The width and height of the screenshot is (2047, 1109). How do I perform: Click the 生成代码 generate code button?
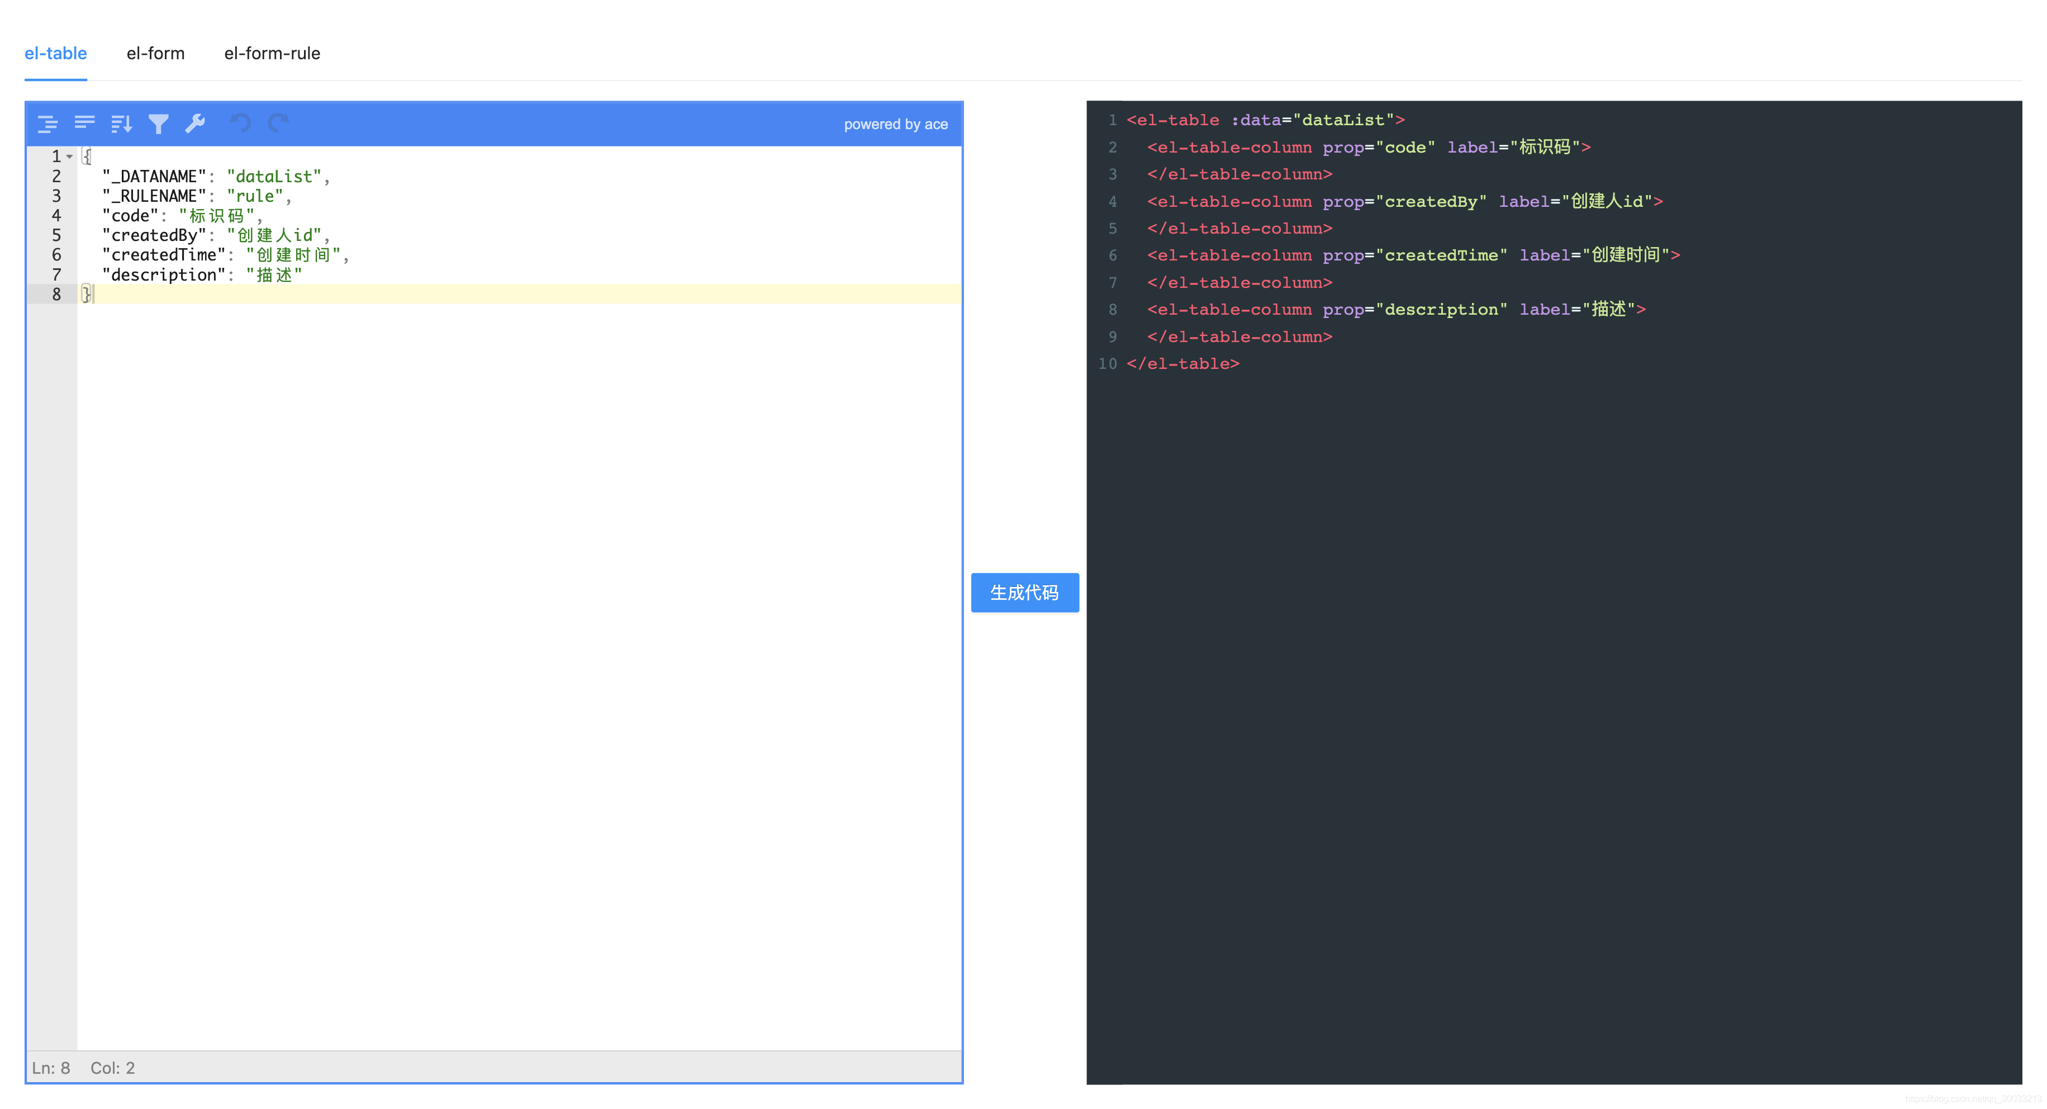(1024, 593)
